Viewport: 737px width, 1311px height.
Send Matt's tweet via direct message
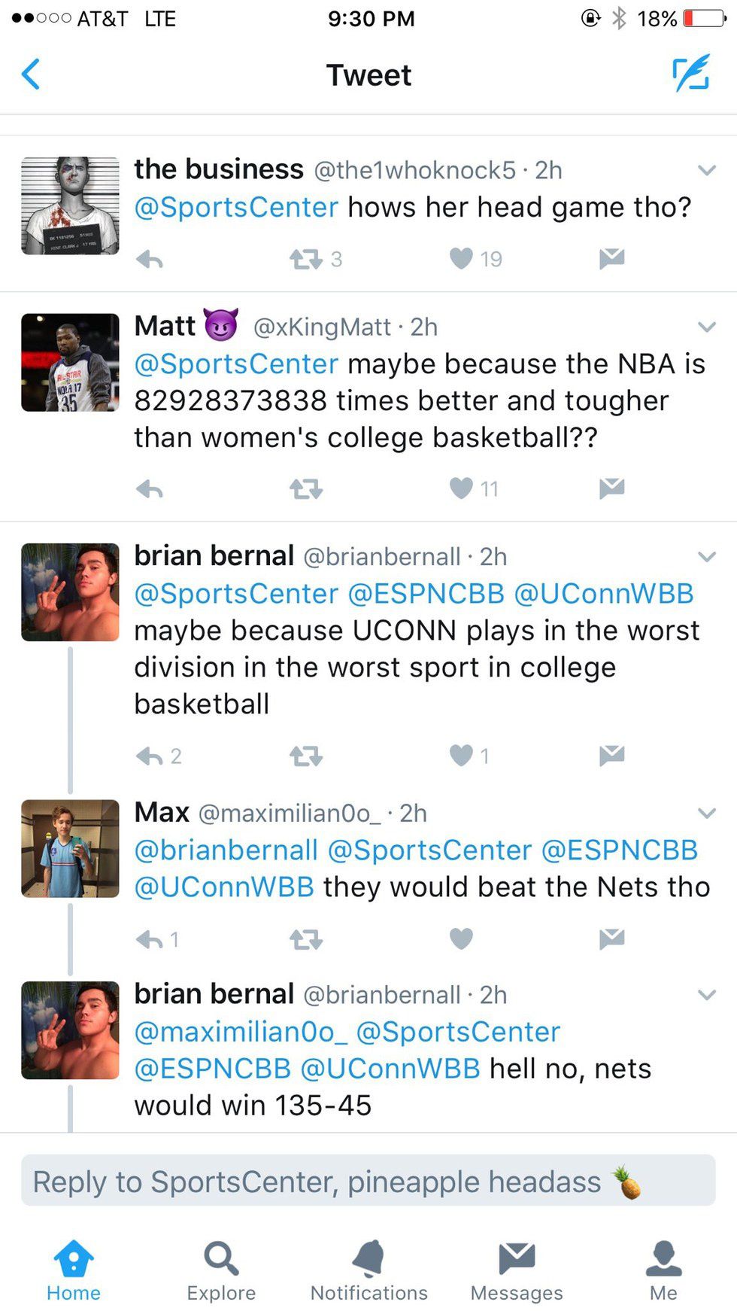pos(611,489)
